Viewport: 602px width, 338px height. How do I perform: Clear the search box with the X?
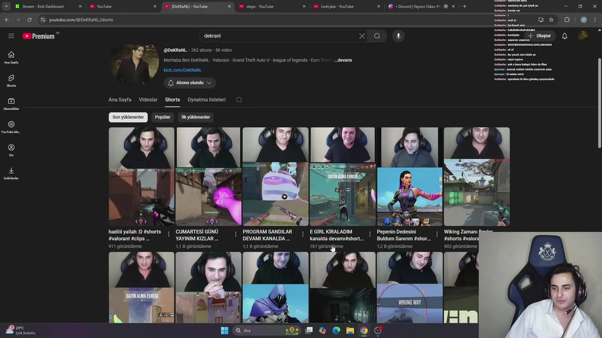[x=362, y=36]
